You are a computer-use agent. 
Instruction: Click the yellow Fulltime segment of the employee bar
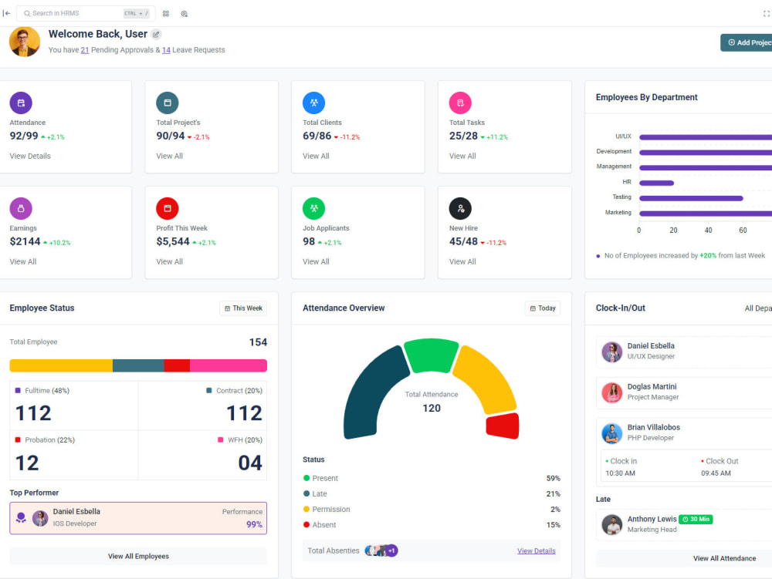[x=61, y=365]
